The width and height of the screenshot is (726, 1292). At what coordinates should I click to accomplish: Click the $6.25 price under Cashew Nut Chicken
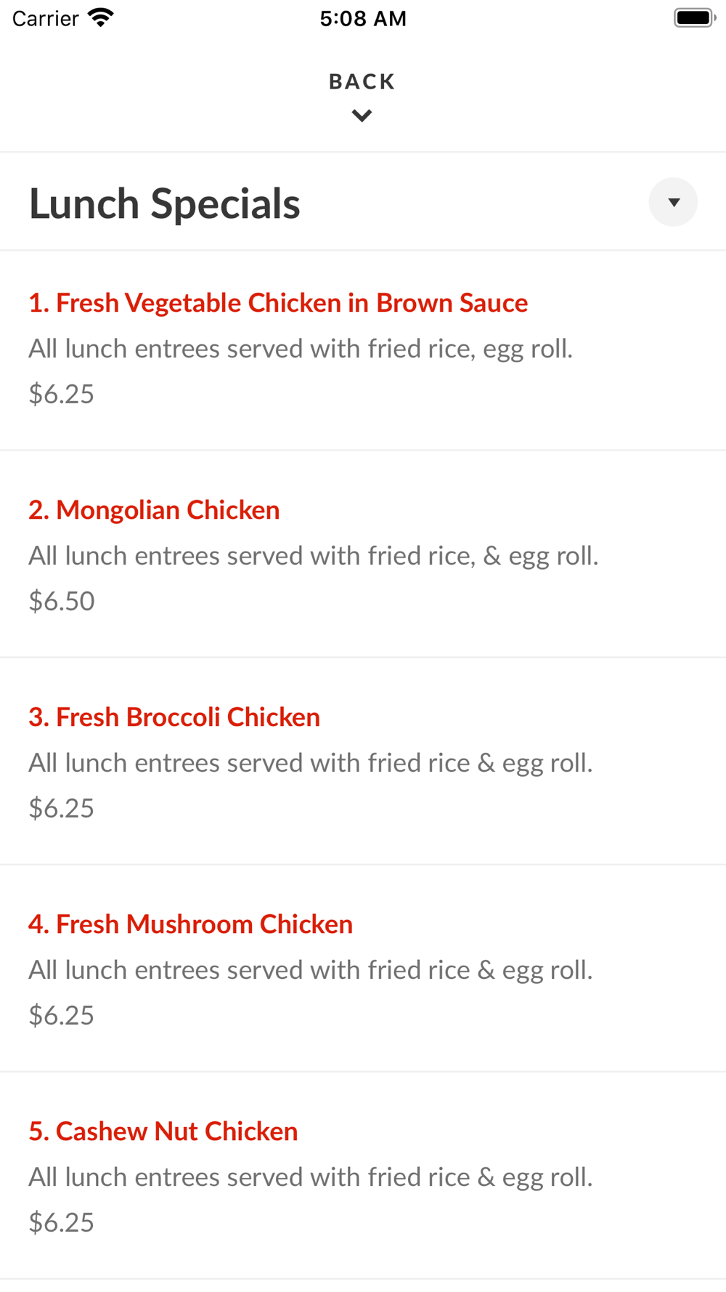point(62,1222)
